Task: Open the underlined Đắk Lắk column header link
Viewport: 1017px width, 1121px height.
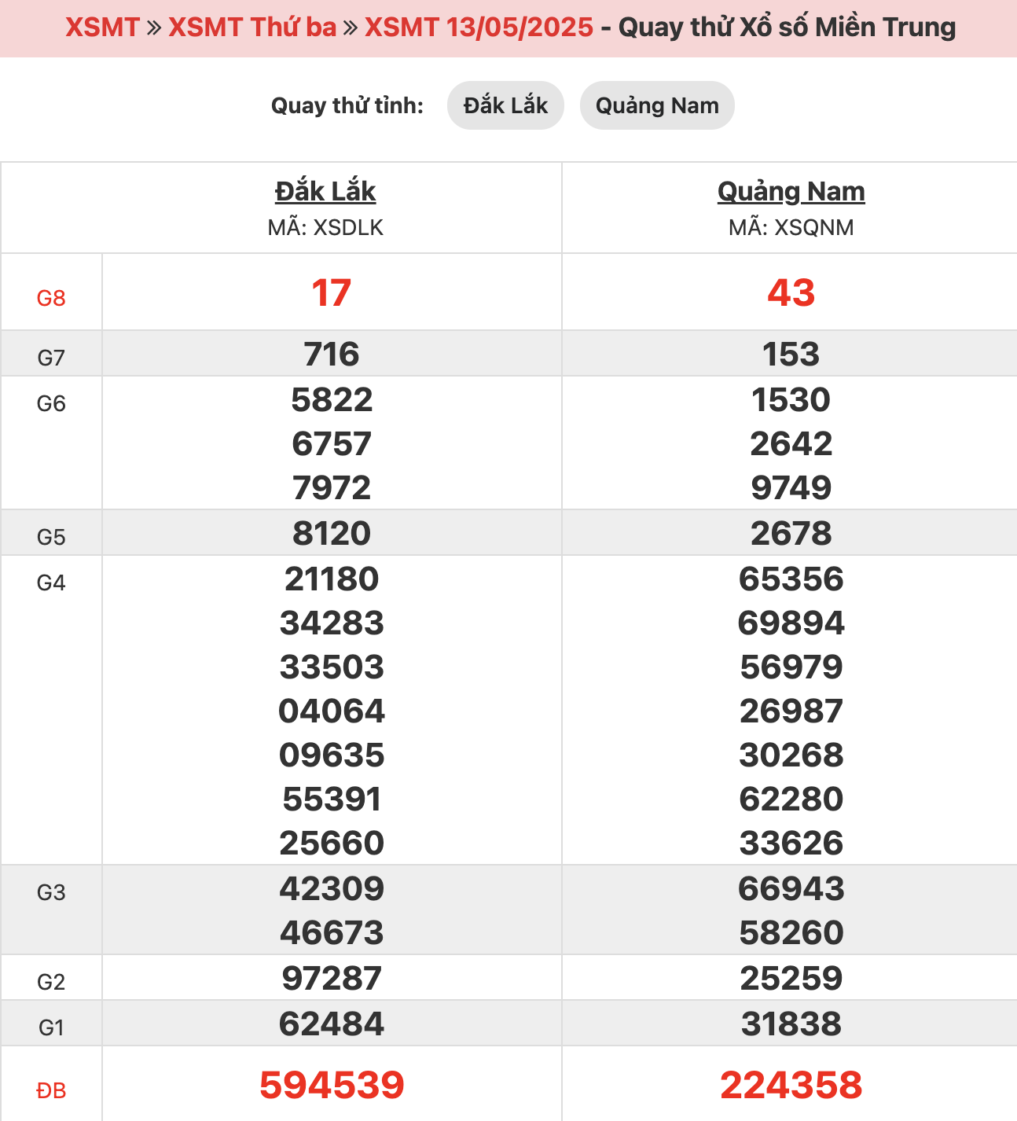Action: click(x=325, y=191)
